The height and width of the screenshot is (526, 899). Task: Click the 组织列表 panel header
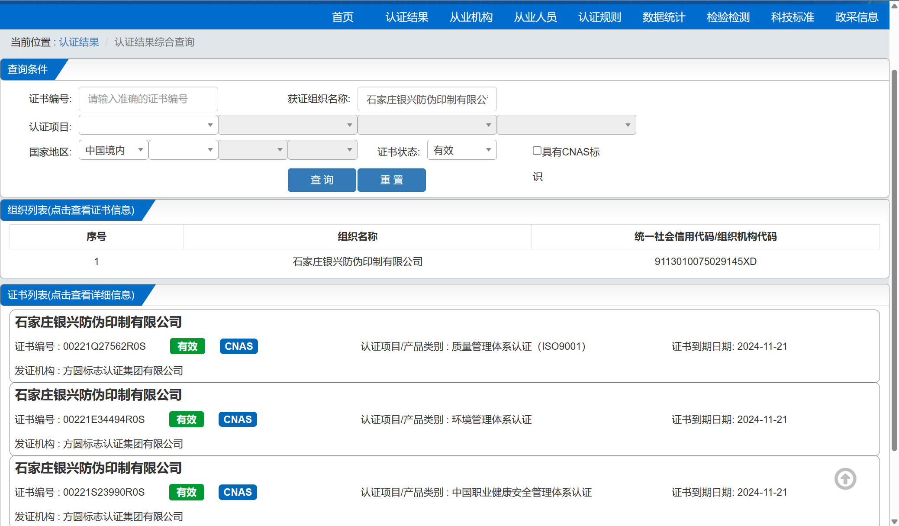click(x=71, y=210)
